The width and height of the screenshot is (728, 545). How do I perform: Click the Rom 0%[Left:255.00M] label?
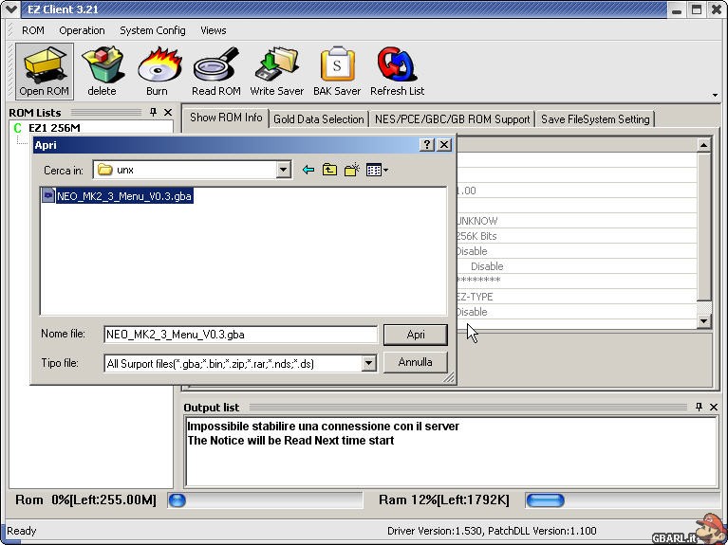(85, 500)
